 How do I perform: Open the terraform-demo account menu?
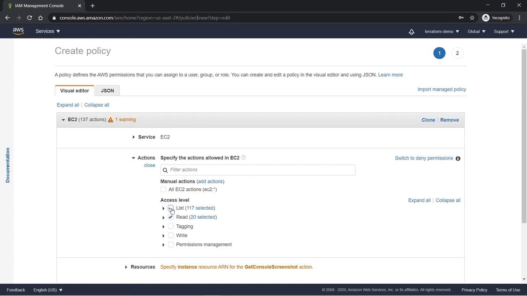[x=441, y=31]
